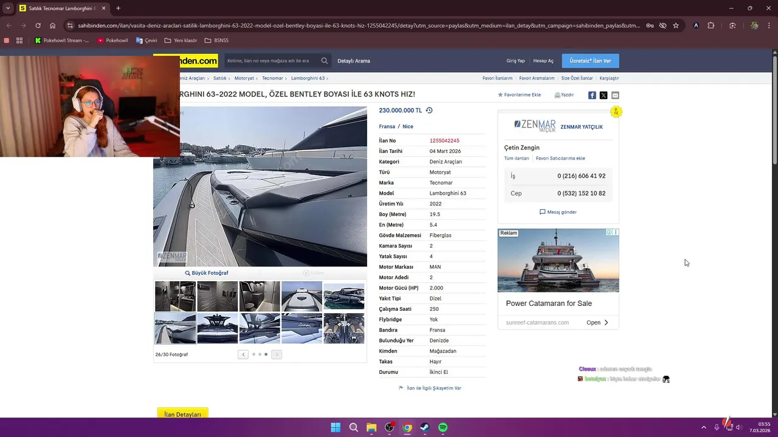Share the listing on X

604,95
